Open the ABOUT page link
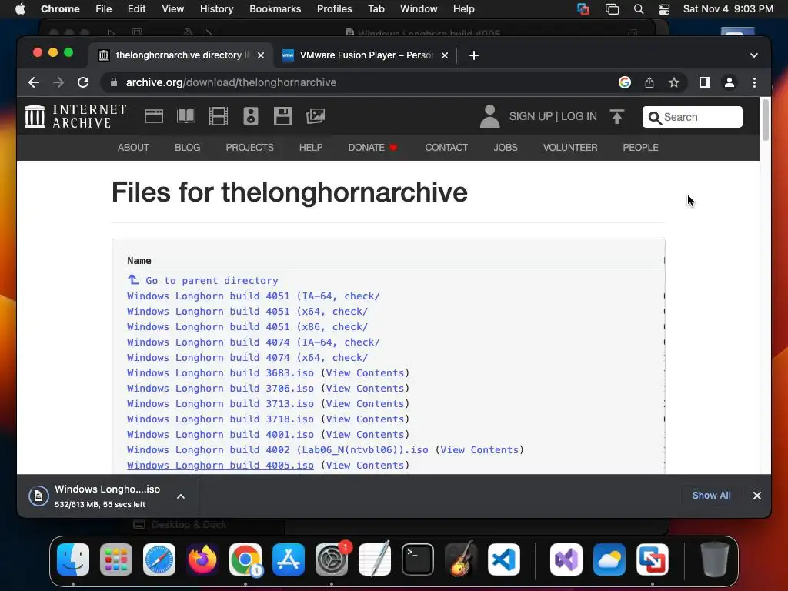This screenshot has width=788, height=591. point(133,147)
